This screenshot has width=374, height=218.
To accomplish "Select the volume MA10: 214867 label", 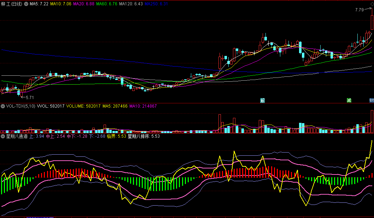I will [x=143, y=106].
